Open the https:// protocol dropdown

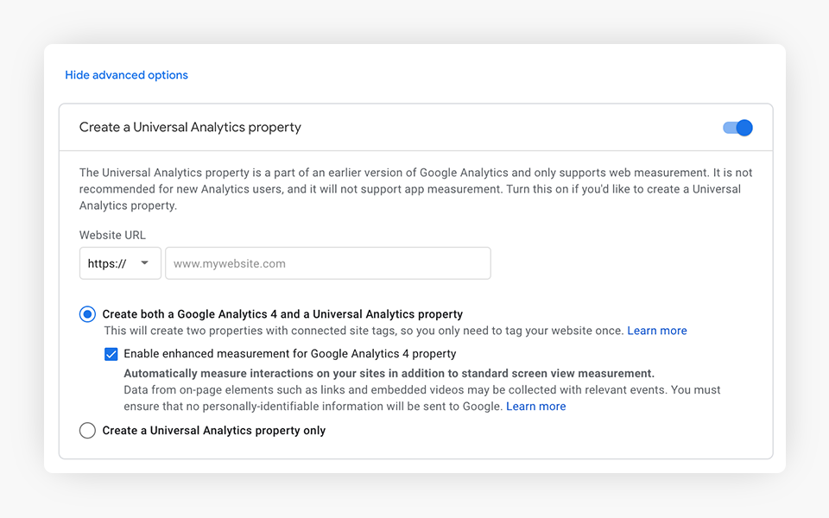pos(120,263)
